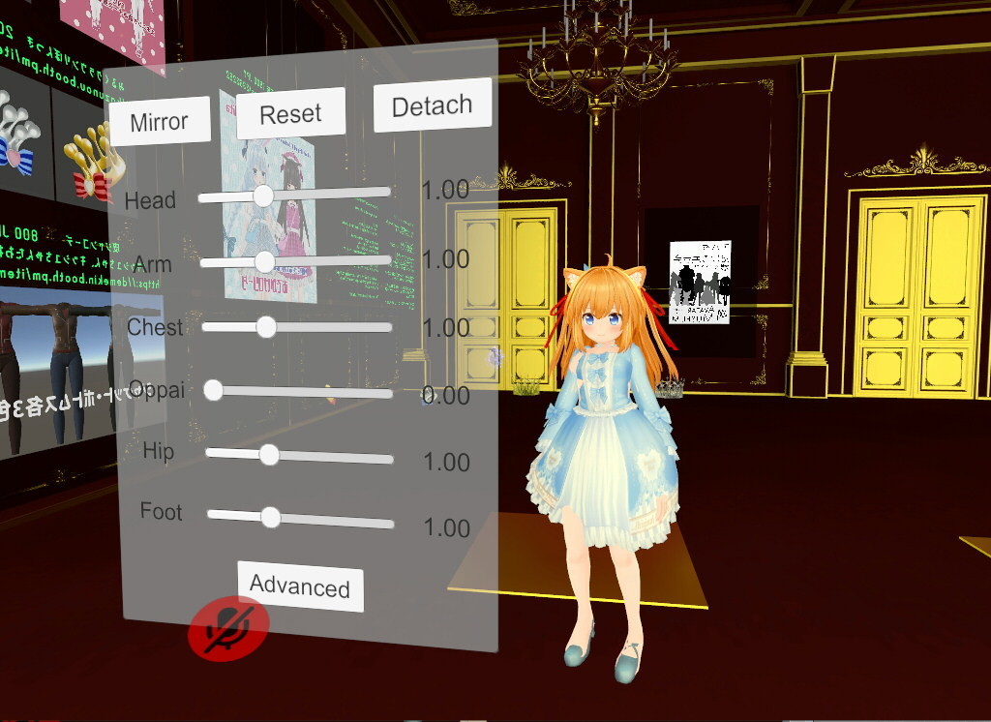Adjust the Head scale slider
The height and width of the screenshot is (722, 991).
point(265,196)
